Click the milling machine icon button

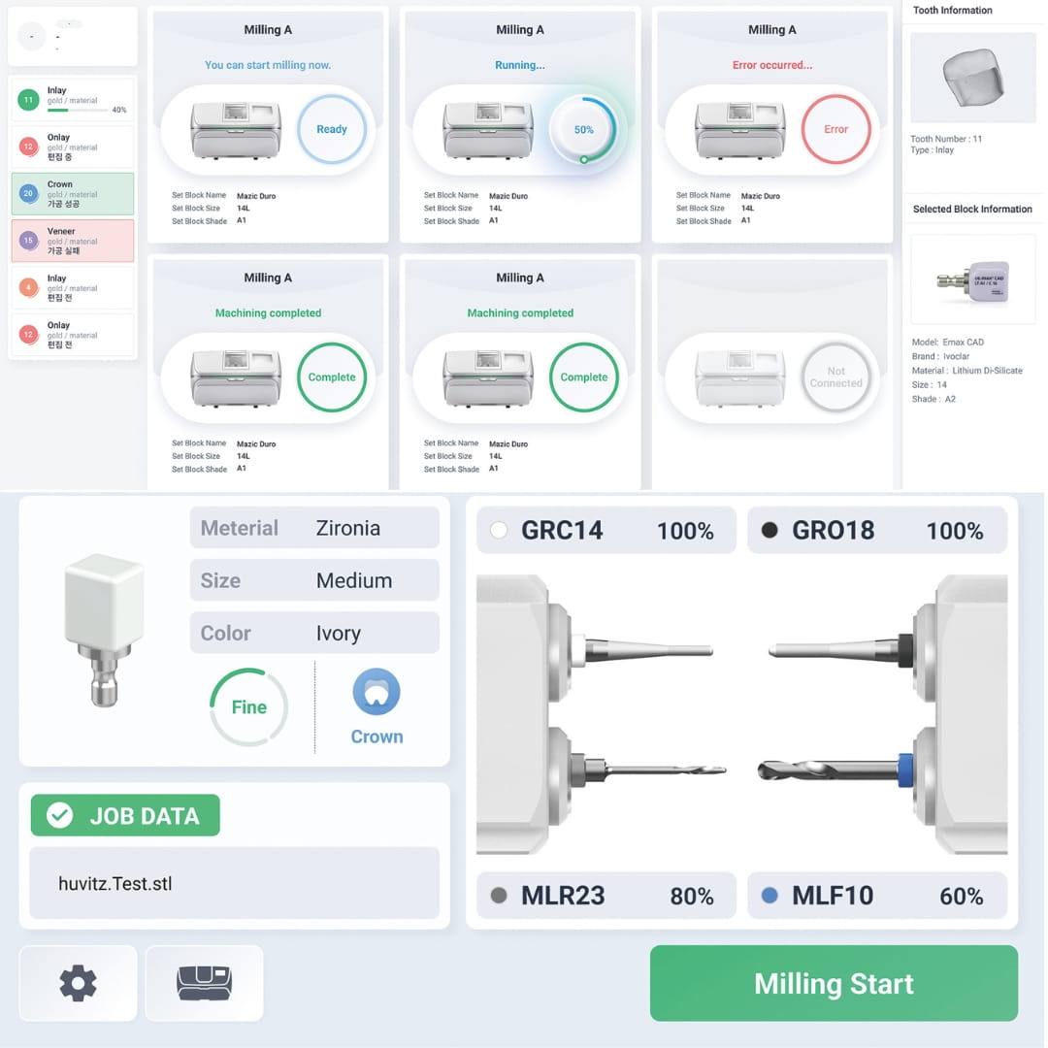click(204, 982)
